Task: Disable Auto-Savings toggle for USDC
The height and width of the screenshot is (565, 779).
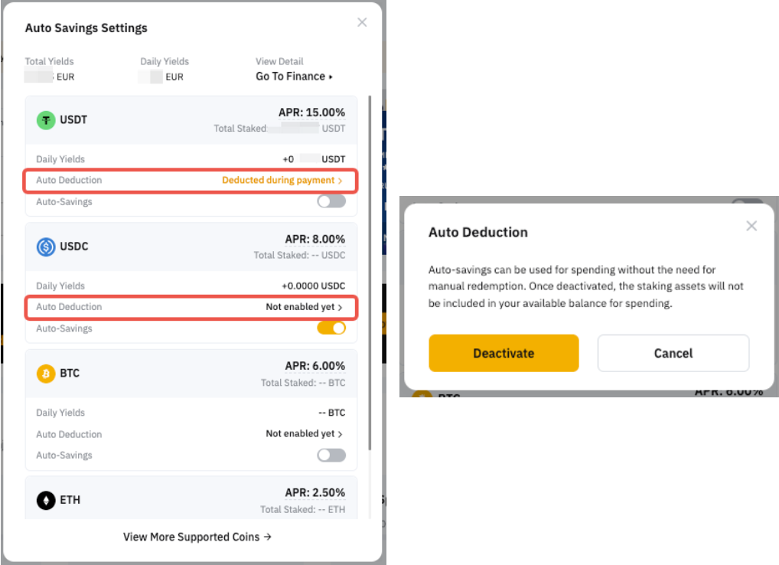Action: point(331,328)
